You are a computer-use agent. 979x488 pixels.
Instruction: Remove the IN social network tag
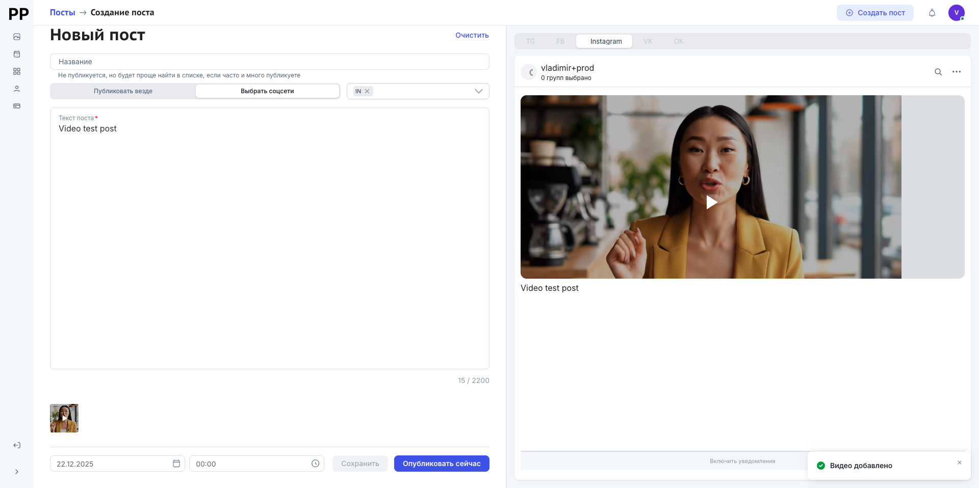tap(367, 91)
